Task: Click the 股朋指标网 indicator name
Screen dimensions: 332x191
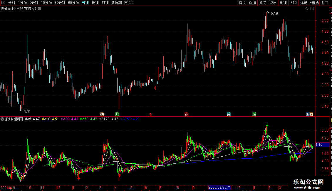Action: [x=14, y=119]
